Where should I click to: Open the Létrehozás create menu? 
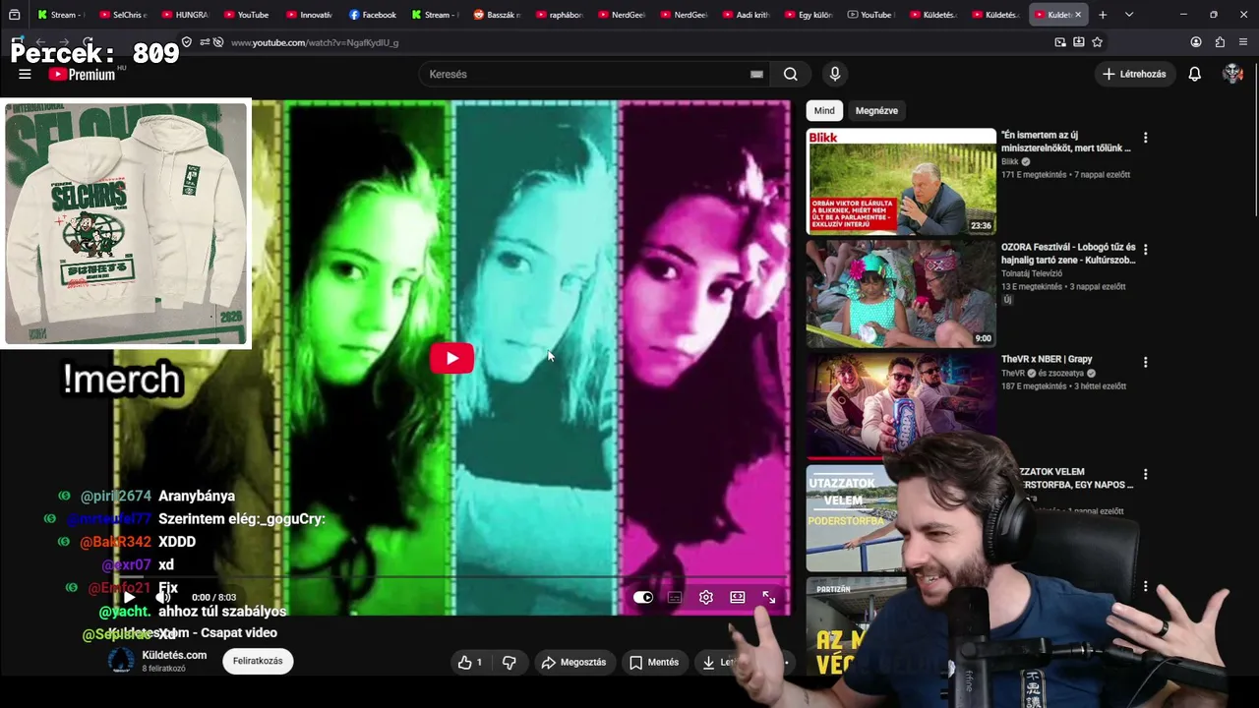1135,74
